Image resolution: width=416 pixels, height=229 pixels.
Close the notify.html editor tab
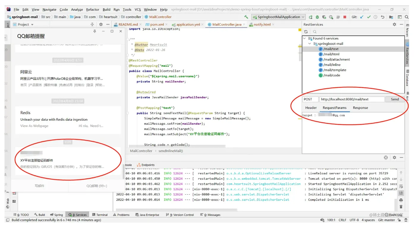[x=273, y=24]
